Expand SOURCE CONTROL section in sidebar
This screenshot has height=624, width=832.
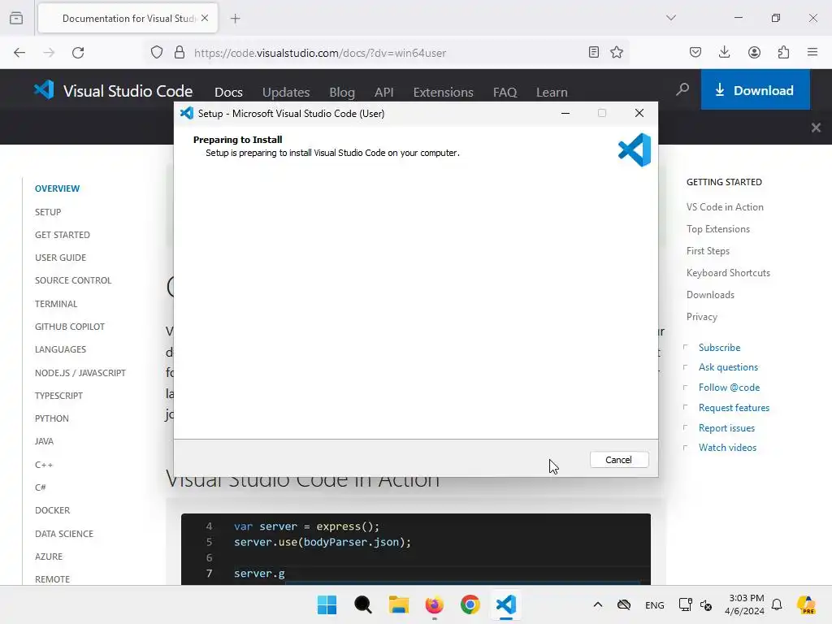[x=73, y=280]
